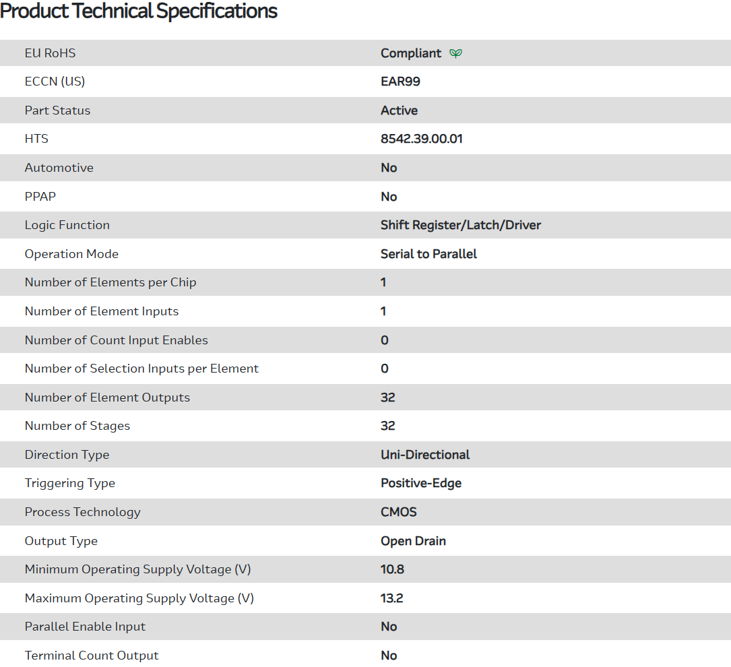Click the Number of Element Outputs label
The image size is (731, 667).
coord(107,398)
